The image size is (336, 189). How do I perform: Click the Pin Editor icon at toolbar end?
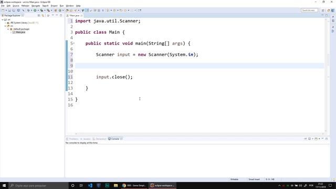[140, 10]
